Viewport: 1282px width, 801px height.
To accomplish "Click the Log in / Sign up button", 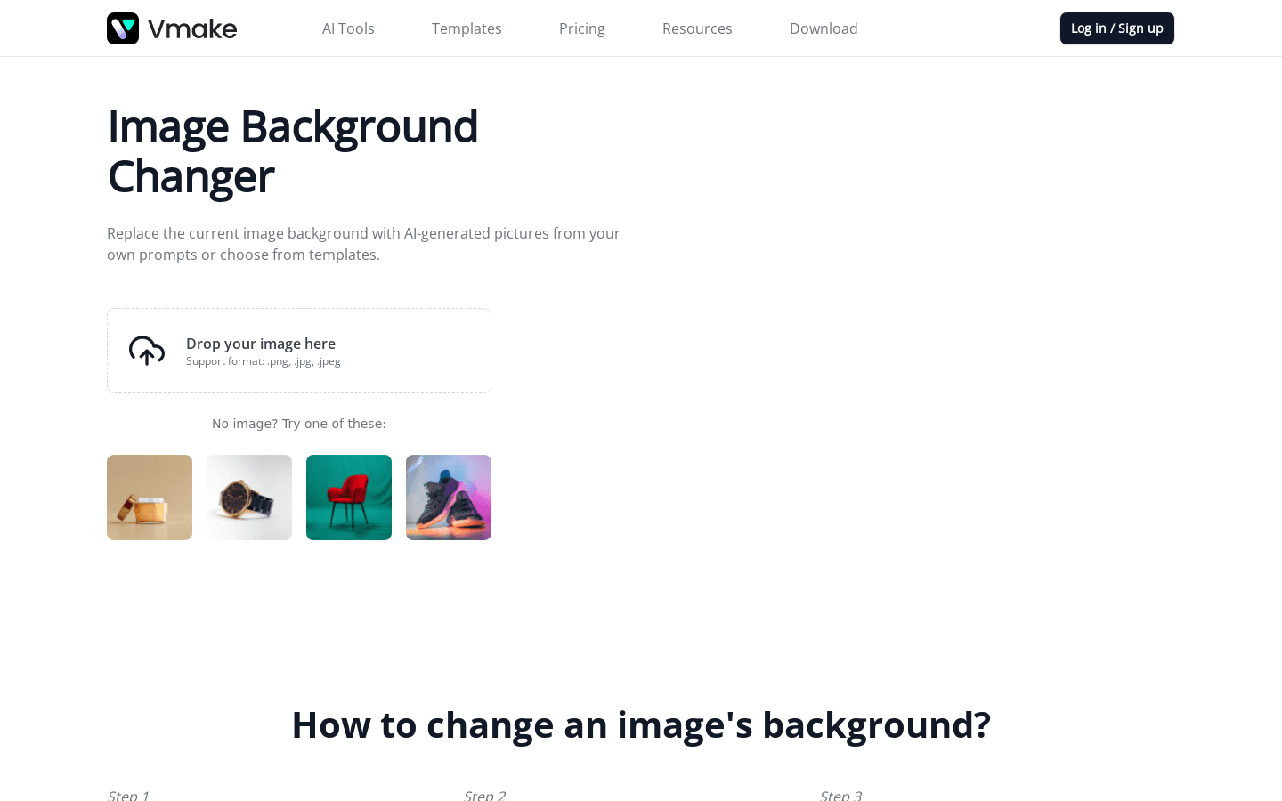I will tap(1117, 28).
